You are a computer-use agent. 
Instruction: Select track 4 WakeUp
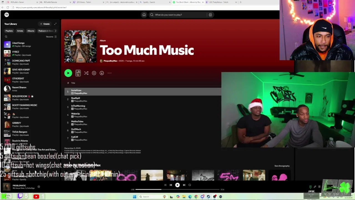tap(143, 115)
